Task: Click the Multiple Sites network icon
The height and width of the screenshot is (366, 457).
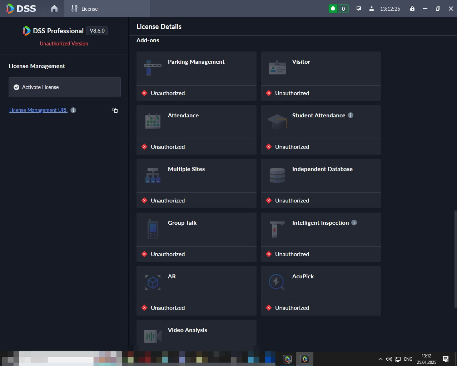Action: click(153, 175)
